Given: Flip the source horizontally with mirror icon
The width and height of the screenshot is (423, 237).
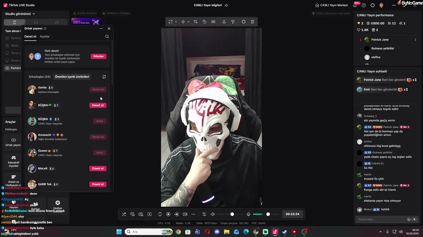Looking at the screenshot, I should pyautogui.click(x=213, y=22).
